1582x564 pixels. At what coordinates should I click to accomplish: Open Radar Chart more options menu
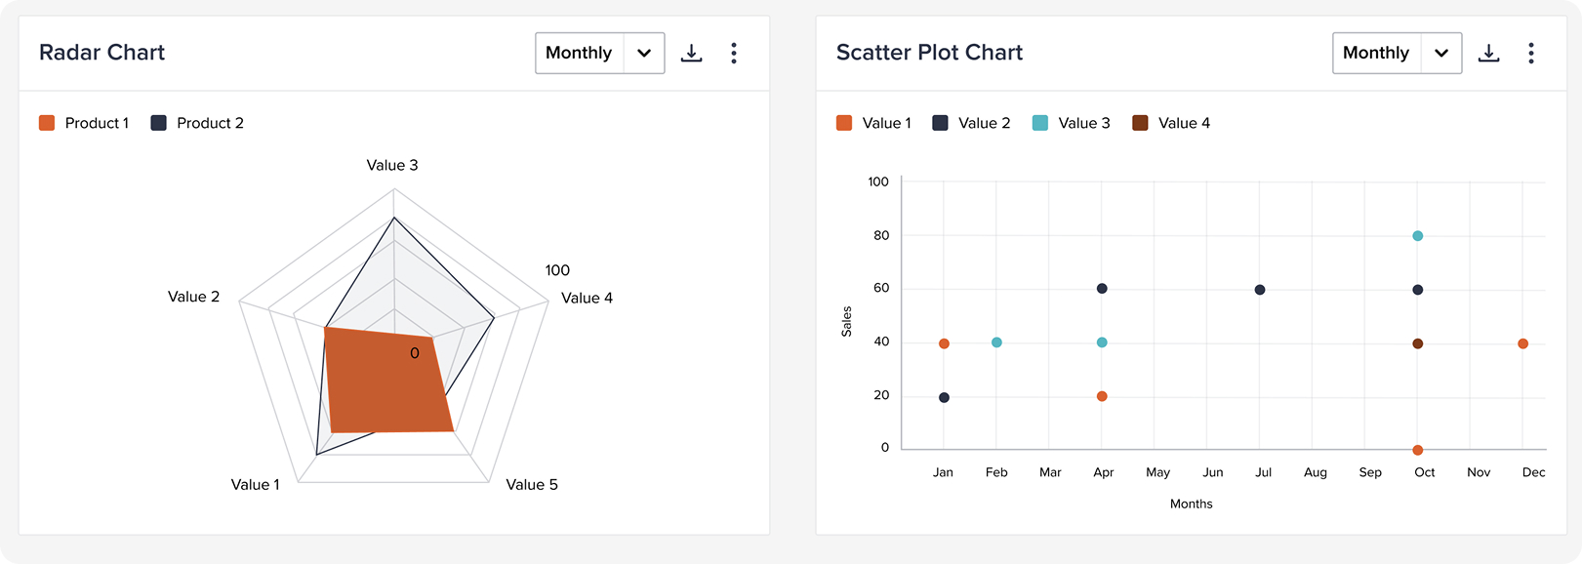tap(734, 53)
